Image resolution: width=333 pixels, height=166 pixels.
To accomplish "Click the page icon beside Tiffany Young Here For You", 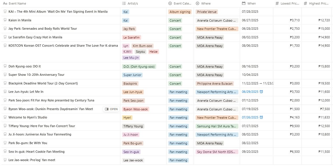I will coord(5,126).
